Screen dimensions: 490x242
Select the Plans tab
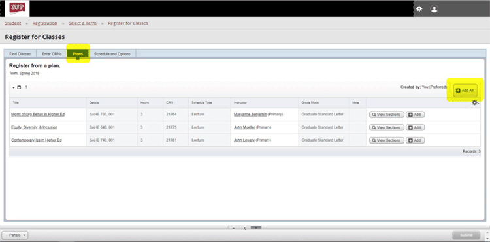click(x=78, y=54)
